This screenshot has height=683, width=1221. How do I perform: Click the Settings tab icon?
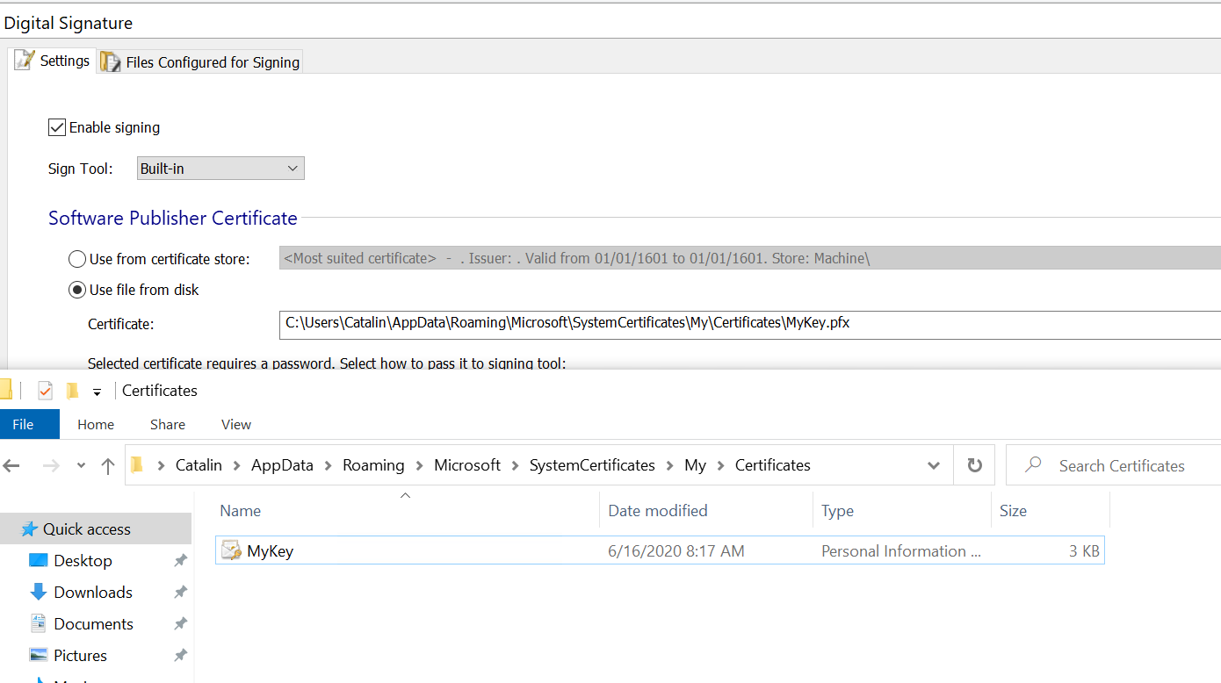click(25, 61)
